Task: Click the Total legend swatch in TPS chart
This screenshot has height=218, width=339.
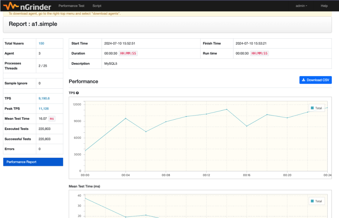Action: coord(312,108)
